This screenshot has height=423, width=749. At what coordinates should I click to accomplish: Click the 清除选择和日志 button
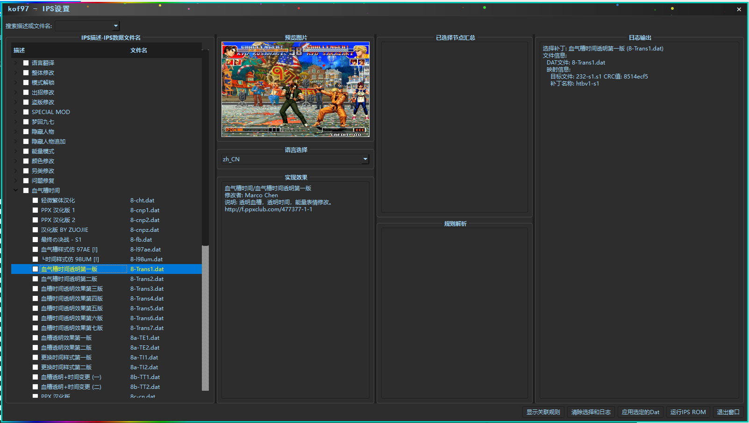tap(591, 412)
